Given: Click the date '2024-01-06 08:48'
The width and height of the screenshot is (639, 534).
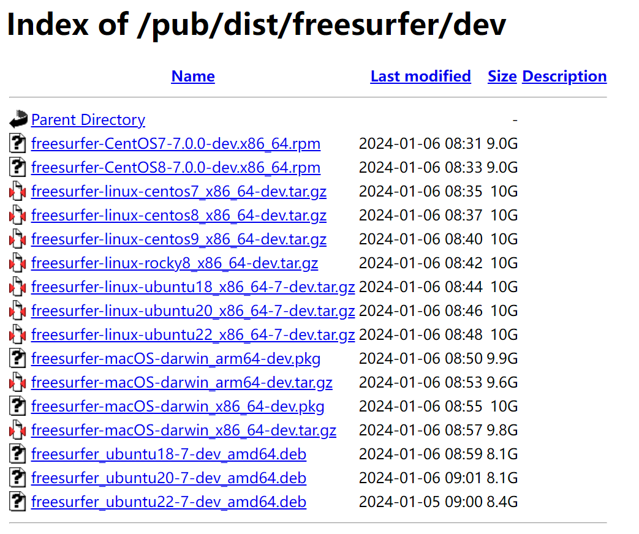Looking at the screenshot, I should (420, 335).
